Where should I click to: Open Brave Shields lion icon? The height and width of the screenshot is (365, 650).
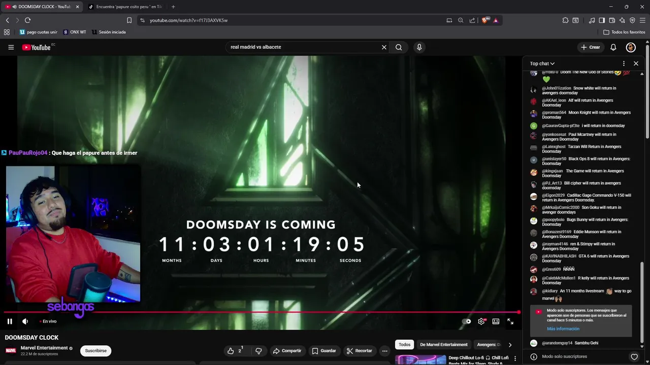pos(485,20)
